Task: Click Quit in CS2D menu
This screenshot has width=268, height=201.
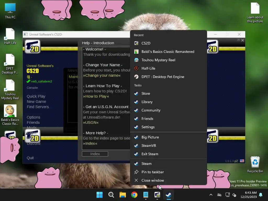Action: click(30, 158)
